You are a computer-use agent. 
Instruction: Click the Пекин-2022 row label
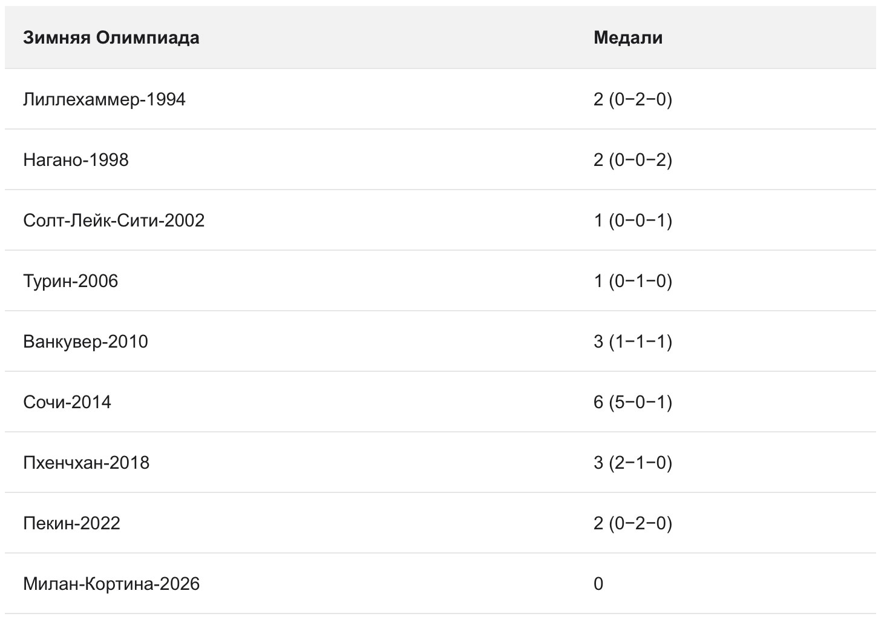tap(71, 523)
